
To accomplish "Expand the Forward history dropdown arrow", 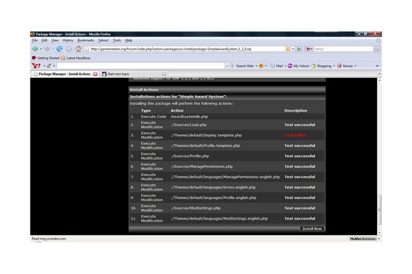I will pos(53,49).
